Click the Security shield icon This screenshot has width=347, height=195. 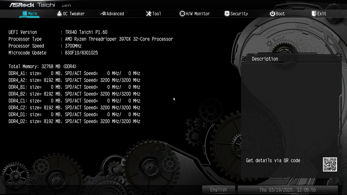[227, 14]
